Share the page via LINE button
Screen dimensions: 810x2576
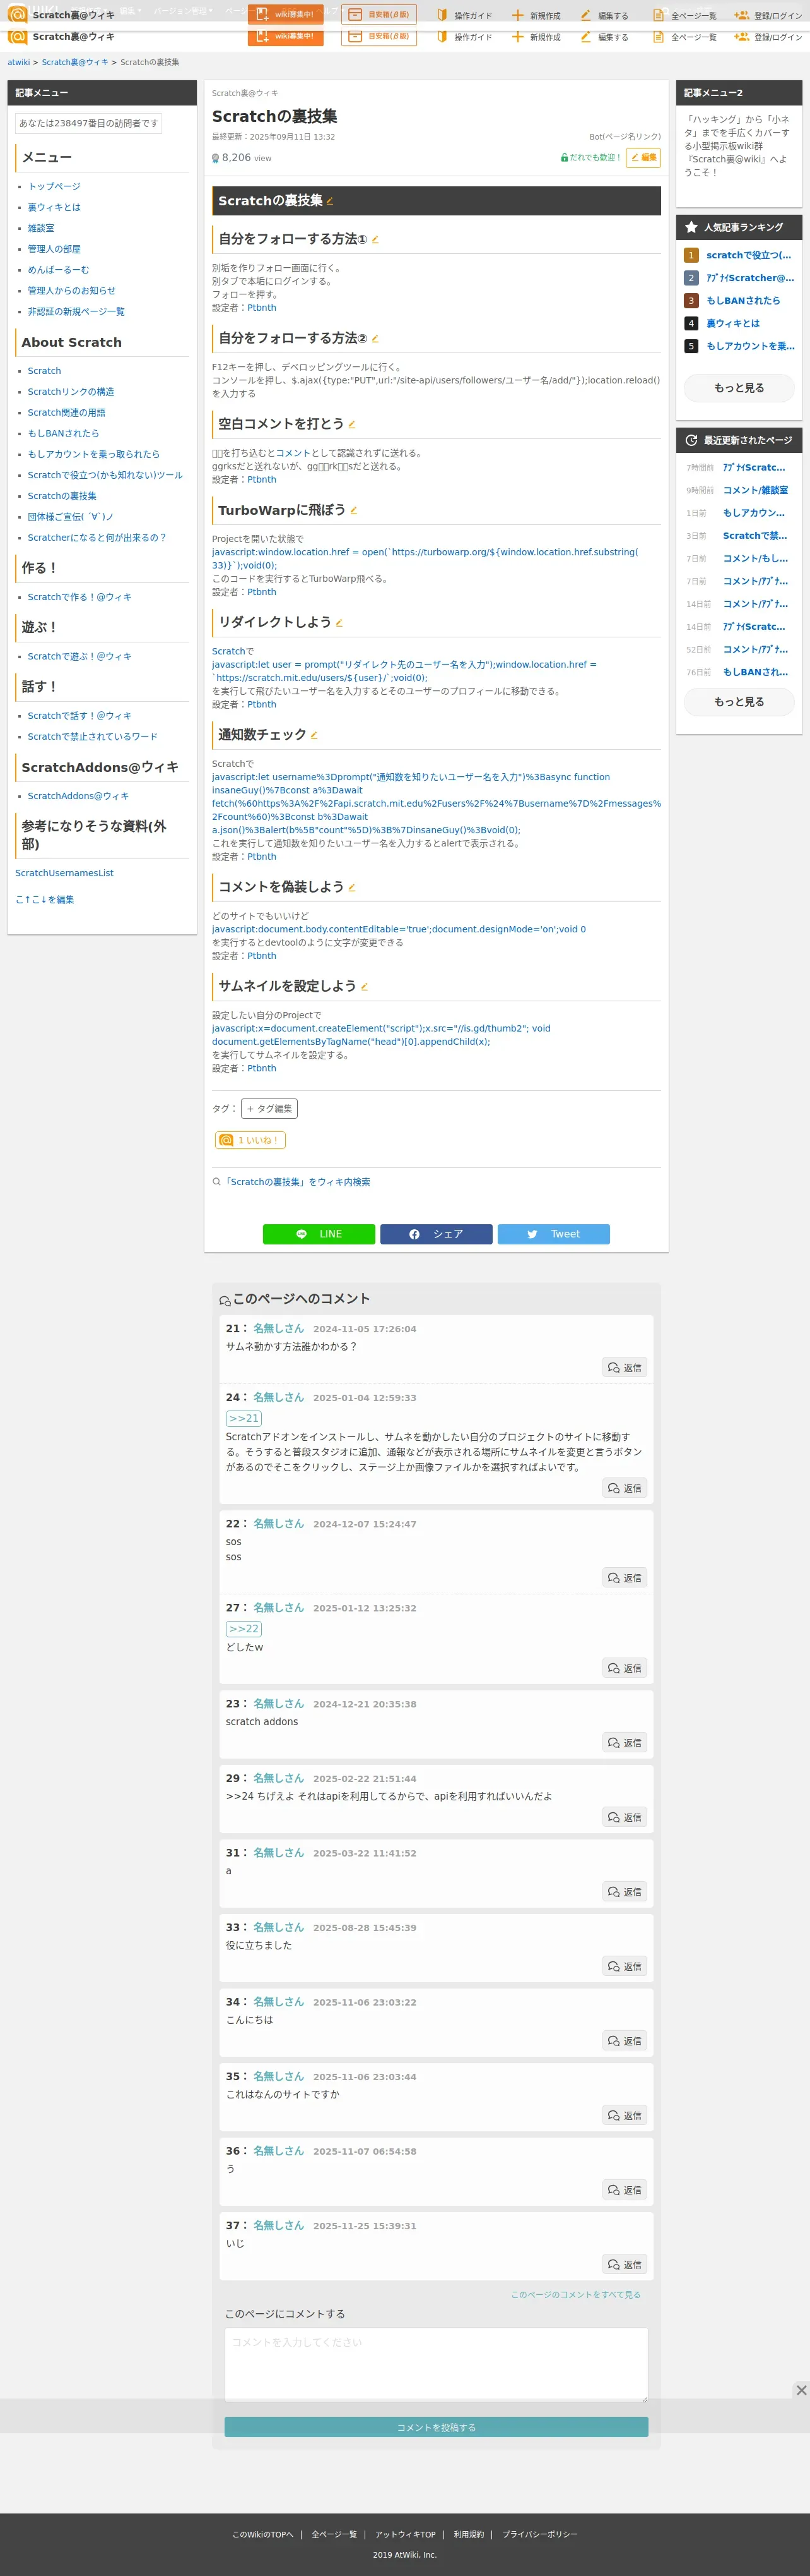click(x=319, y=1234)
